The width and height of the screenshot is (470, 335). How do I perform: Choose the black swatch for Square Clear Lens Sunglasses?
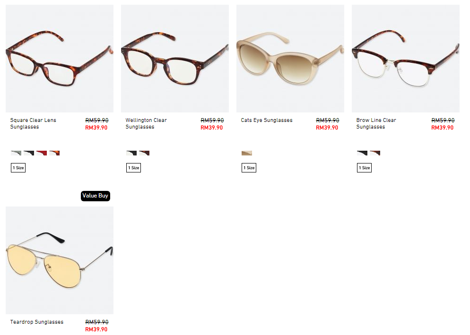pos(29,153)
